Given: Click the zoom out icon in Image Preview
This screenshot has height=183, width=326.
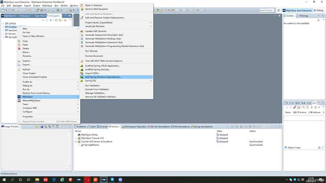Looking at the screenshot, I should 46,126.
